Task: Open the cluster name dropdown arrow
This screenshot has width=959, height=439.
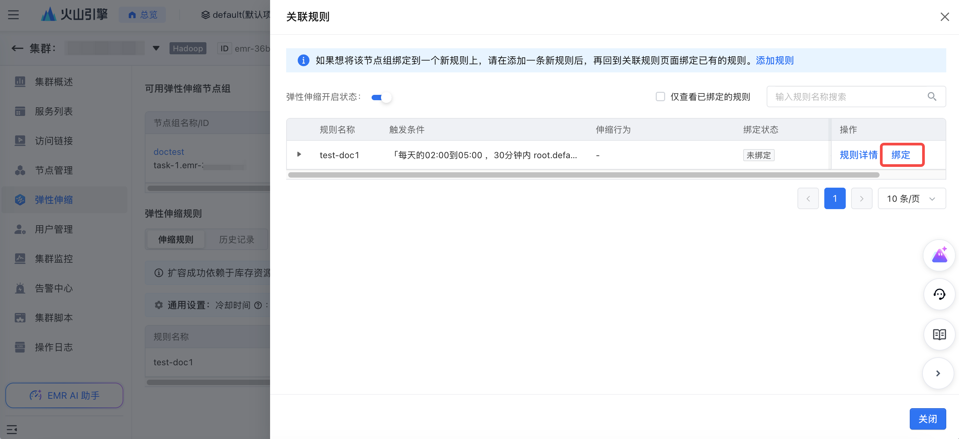Action: coord(156,48)
